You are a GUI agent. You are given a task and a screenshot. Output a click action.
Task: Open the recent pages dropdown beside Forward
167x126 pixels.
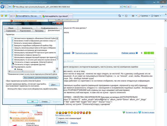(x=10, y=7)
